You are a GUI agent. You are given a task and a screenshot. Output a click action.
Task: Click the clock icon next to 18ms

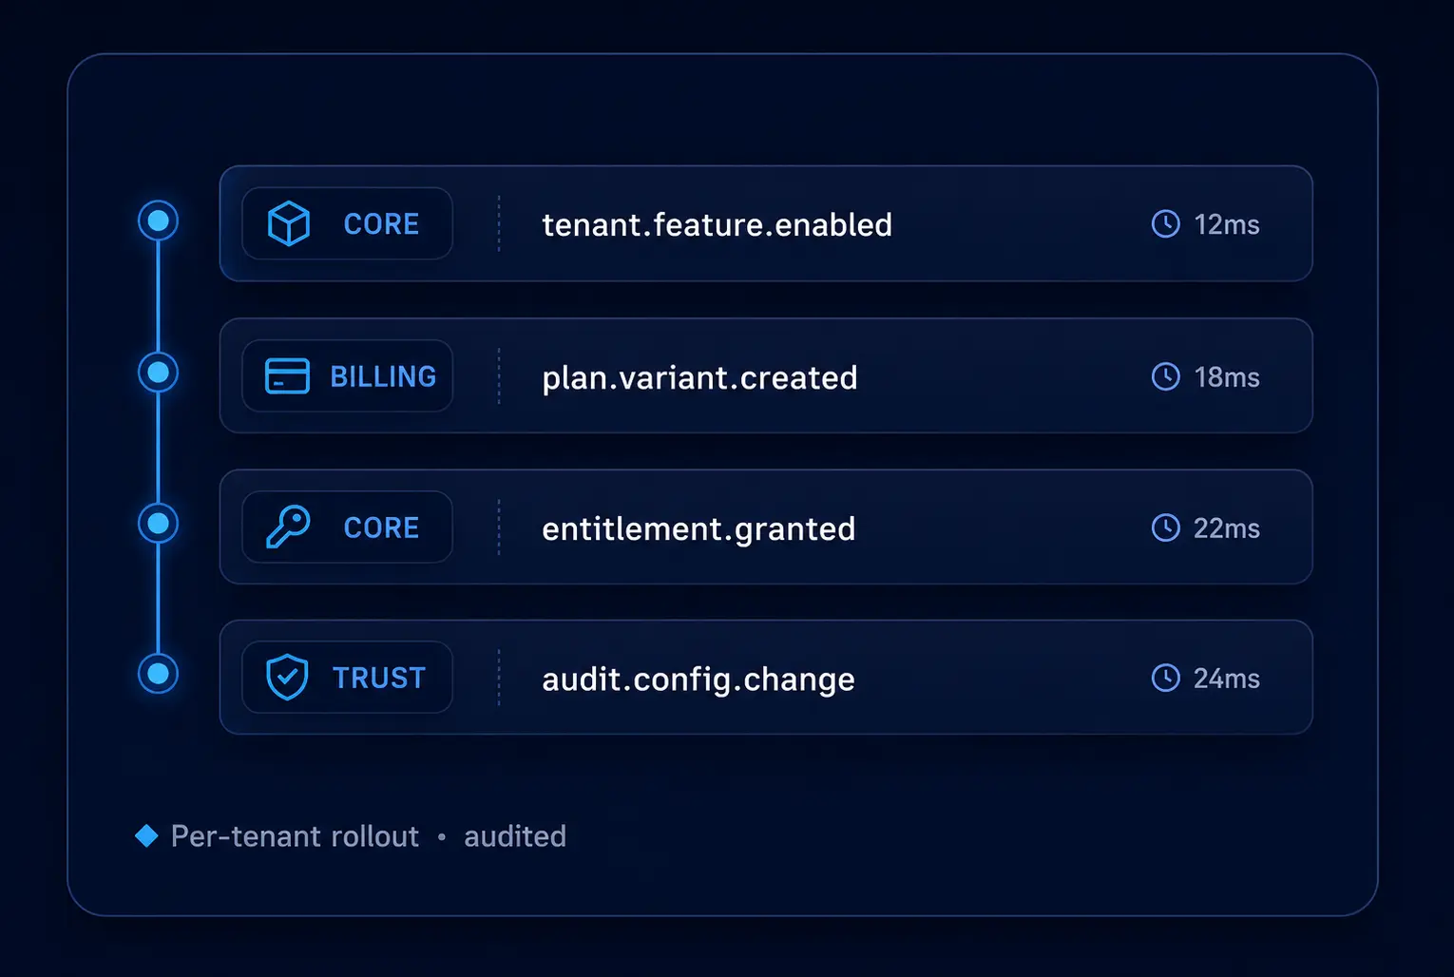1166,376
